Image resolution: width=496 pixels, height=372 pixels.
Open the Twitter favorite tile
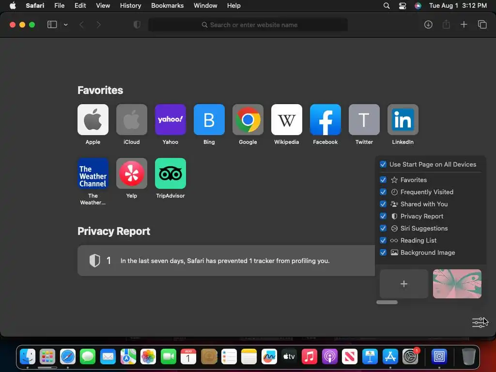click(364, 120)
